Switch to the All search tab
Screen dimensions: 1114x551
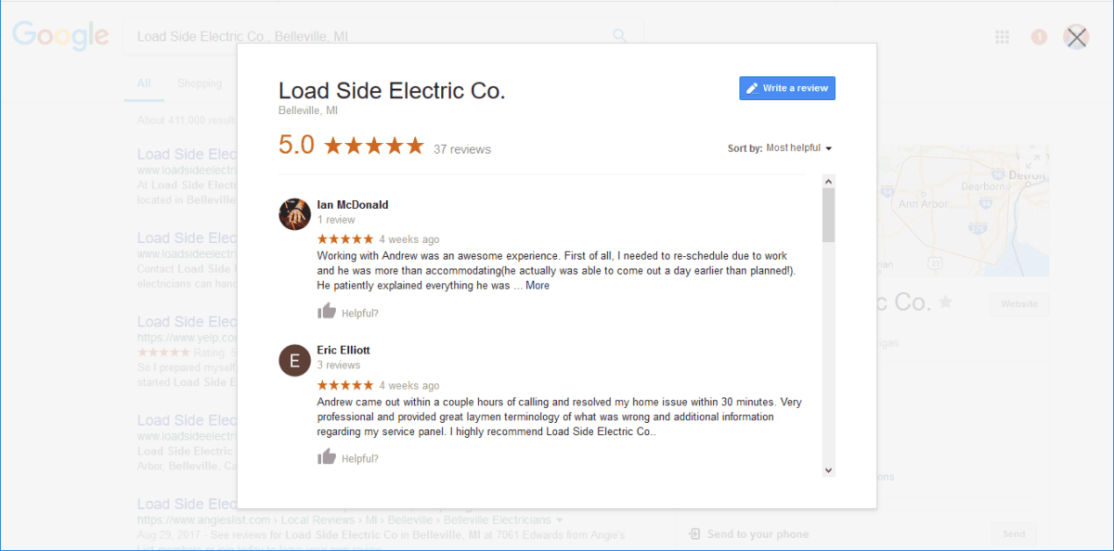pyautogui.click(x=144, y=83)
